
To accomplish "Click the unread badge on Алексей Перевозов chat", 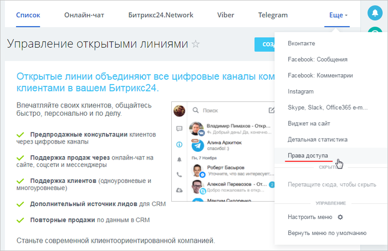I will tap(272, 185).
